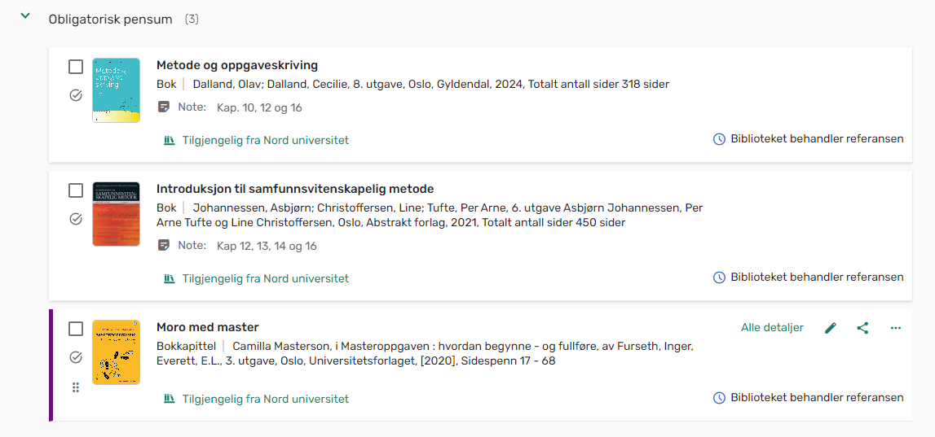Viewport: 935px width, 437px height.
Task: Open the title Introduksjon til samfunnsvitenskapelig metode
Action: (295, 190)
